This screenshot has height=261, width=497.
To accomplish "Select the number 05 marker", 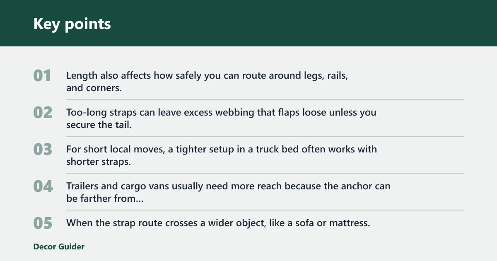I will (x=43, y=223).
